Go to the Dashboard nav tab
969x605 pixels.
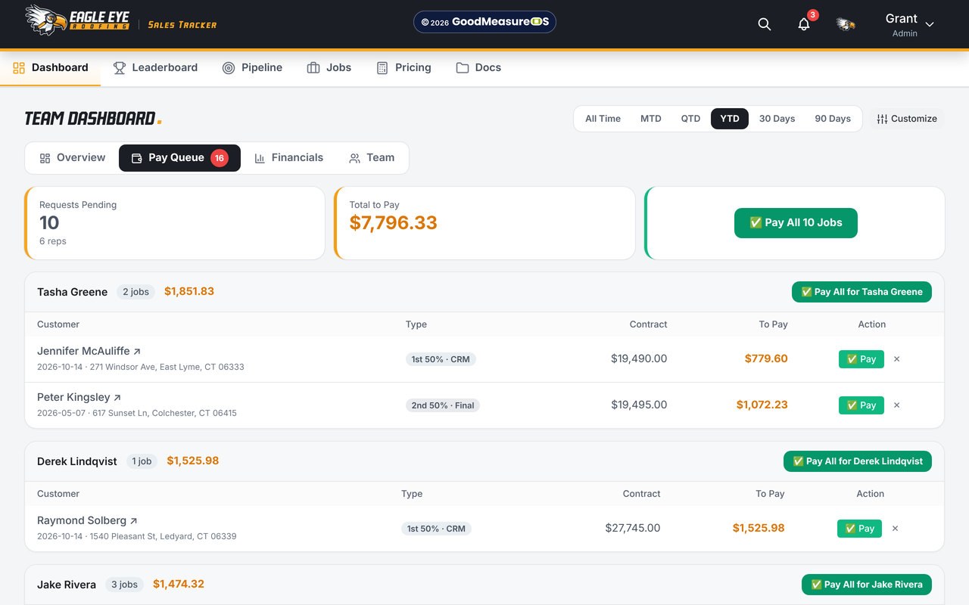click(x=50, y=67)
